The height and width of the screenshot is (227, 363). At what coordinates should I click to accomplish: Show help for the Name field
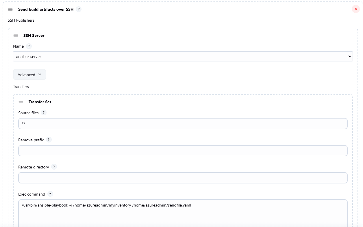(29, 46)
